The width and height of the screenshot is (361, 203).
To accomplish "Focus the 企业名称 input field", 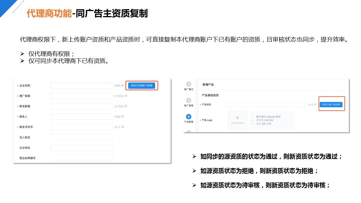I will pyautogui.click(x=82, y=86).
